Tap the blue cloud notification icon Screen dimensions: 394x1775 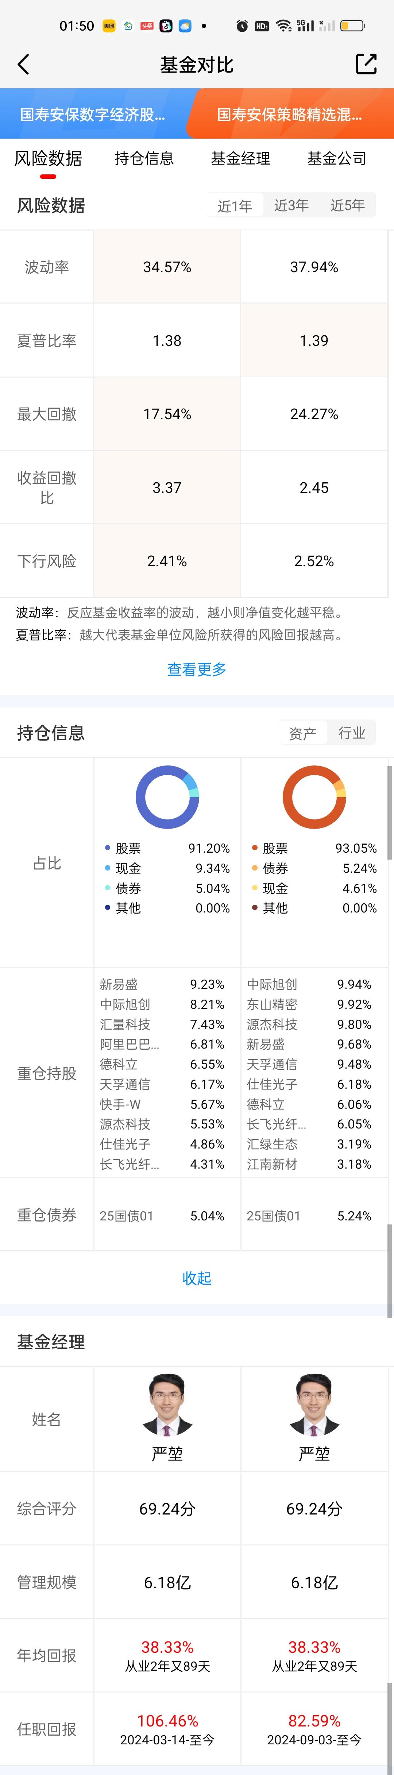185,26
